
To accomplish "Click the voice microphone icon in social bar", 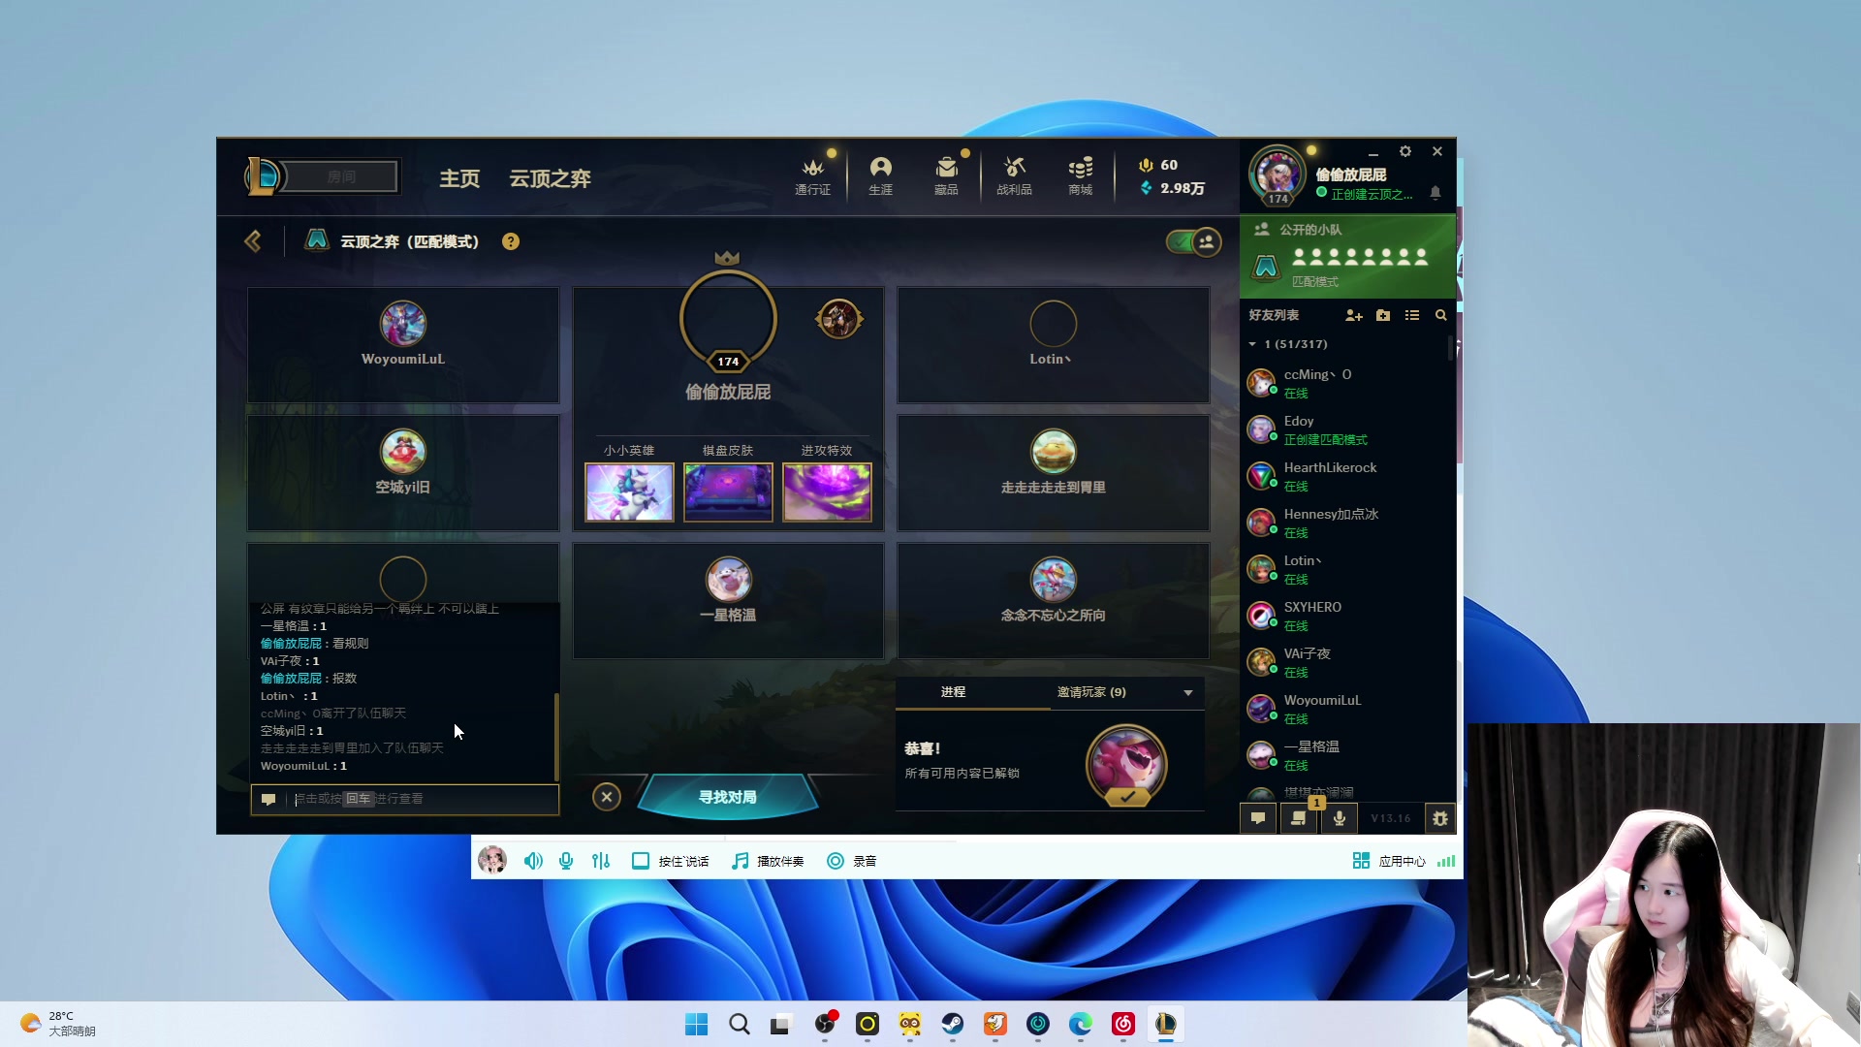I will click(1340, 818).
